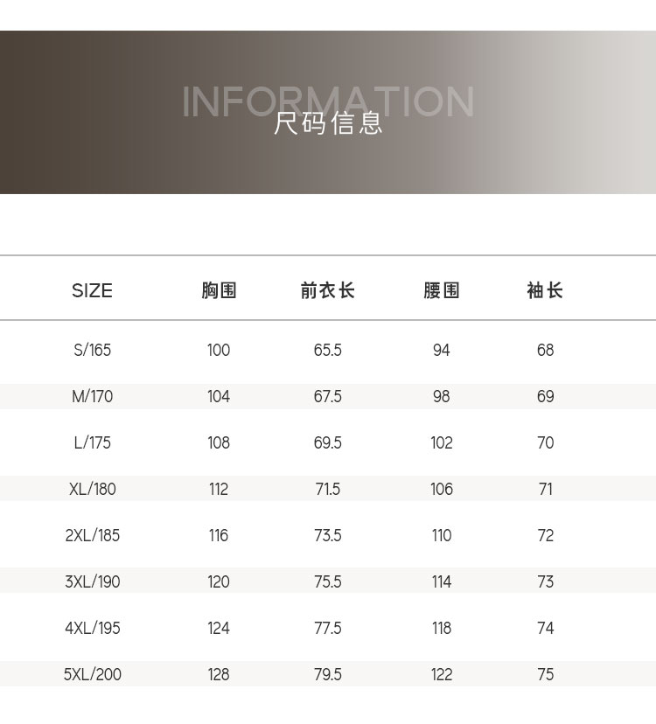Viewport: 656px width, 724px height.
Task: Click the 尺码信息 banner title
Action: click(328, 123)
